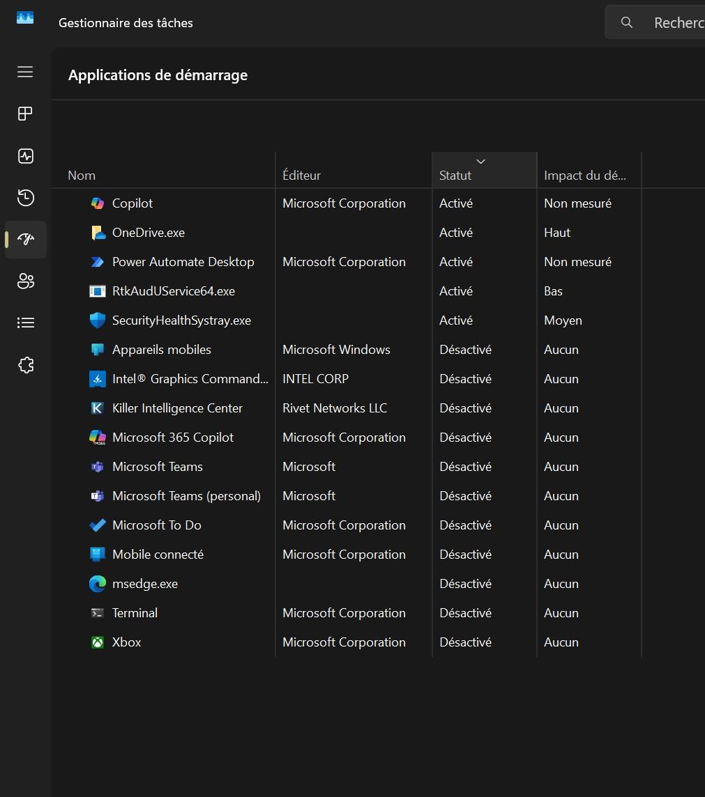Screen dimensions: 705x797
Task: Click the Xbox icon
Action: [97, 642]
